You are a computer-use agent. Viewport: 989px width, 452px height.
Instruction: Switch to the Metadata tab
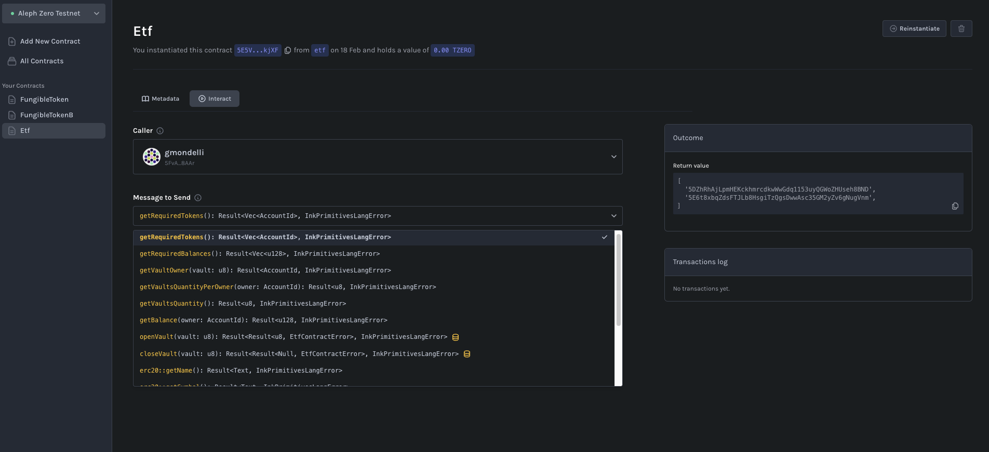point(161,99)
